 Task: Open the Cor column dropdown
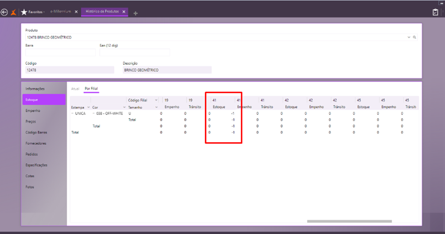124,107
